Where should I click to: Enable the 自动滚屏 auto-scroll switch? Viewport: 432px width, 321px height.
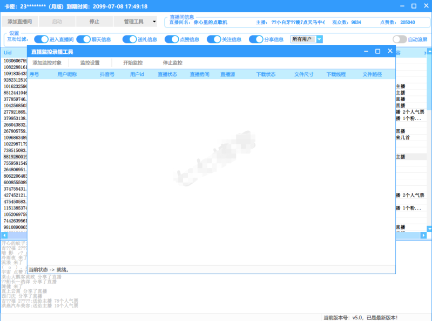pos(400,39)
